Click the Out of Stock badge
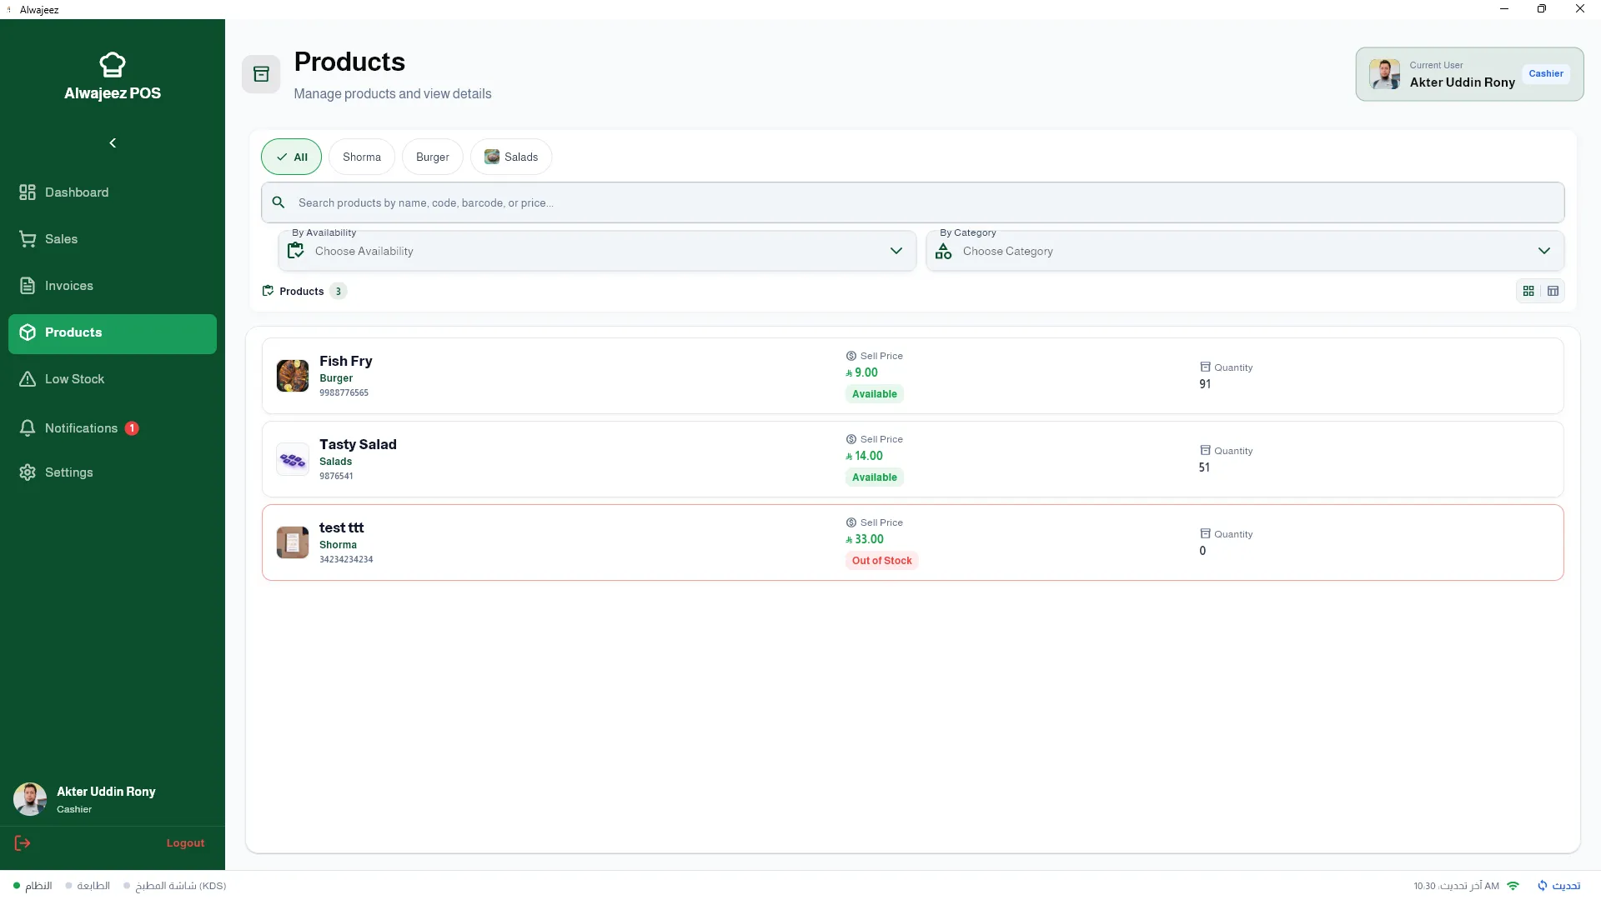The image size is (1601, 900). (x=881, y=561)
